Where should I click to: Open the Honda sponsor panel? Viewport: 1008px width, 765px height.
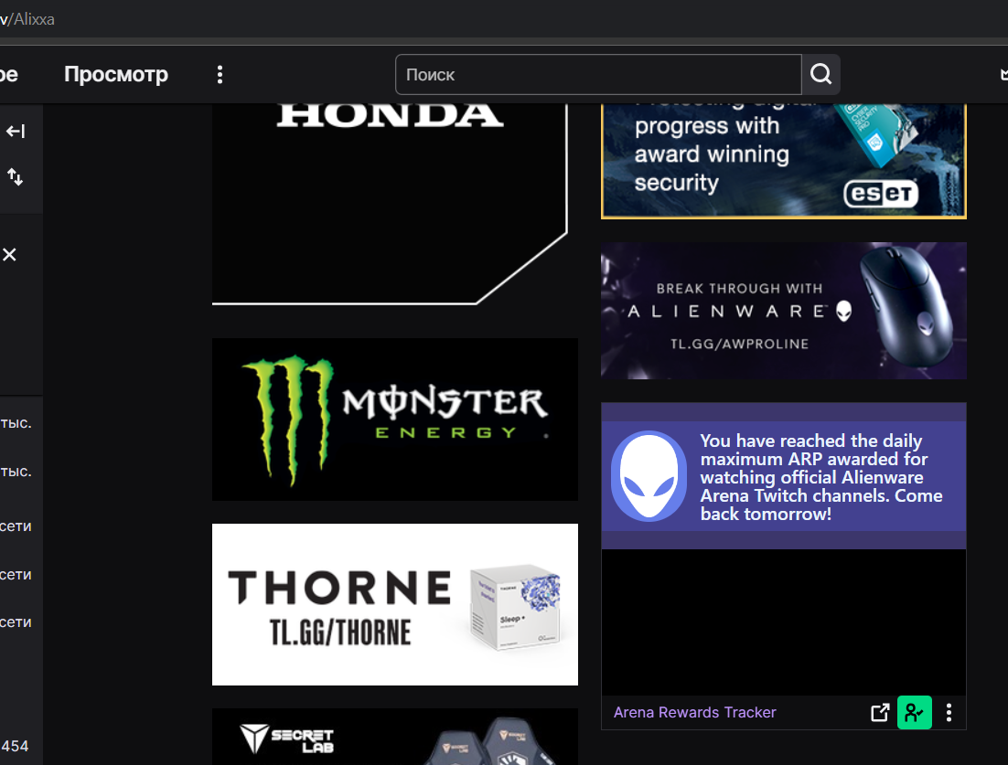pyautogui.click(x=390, y=204)
